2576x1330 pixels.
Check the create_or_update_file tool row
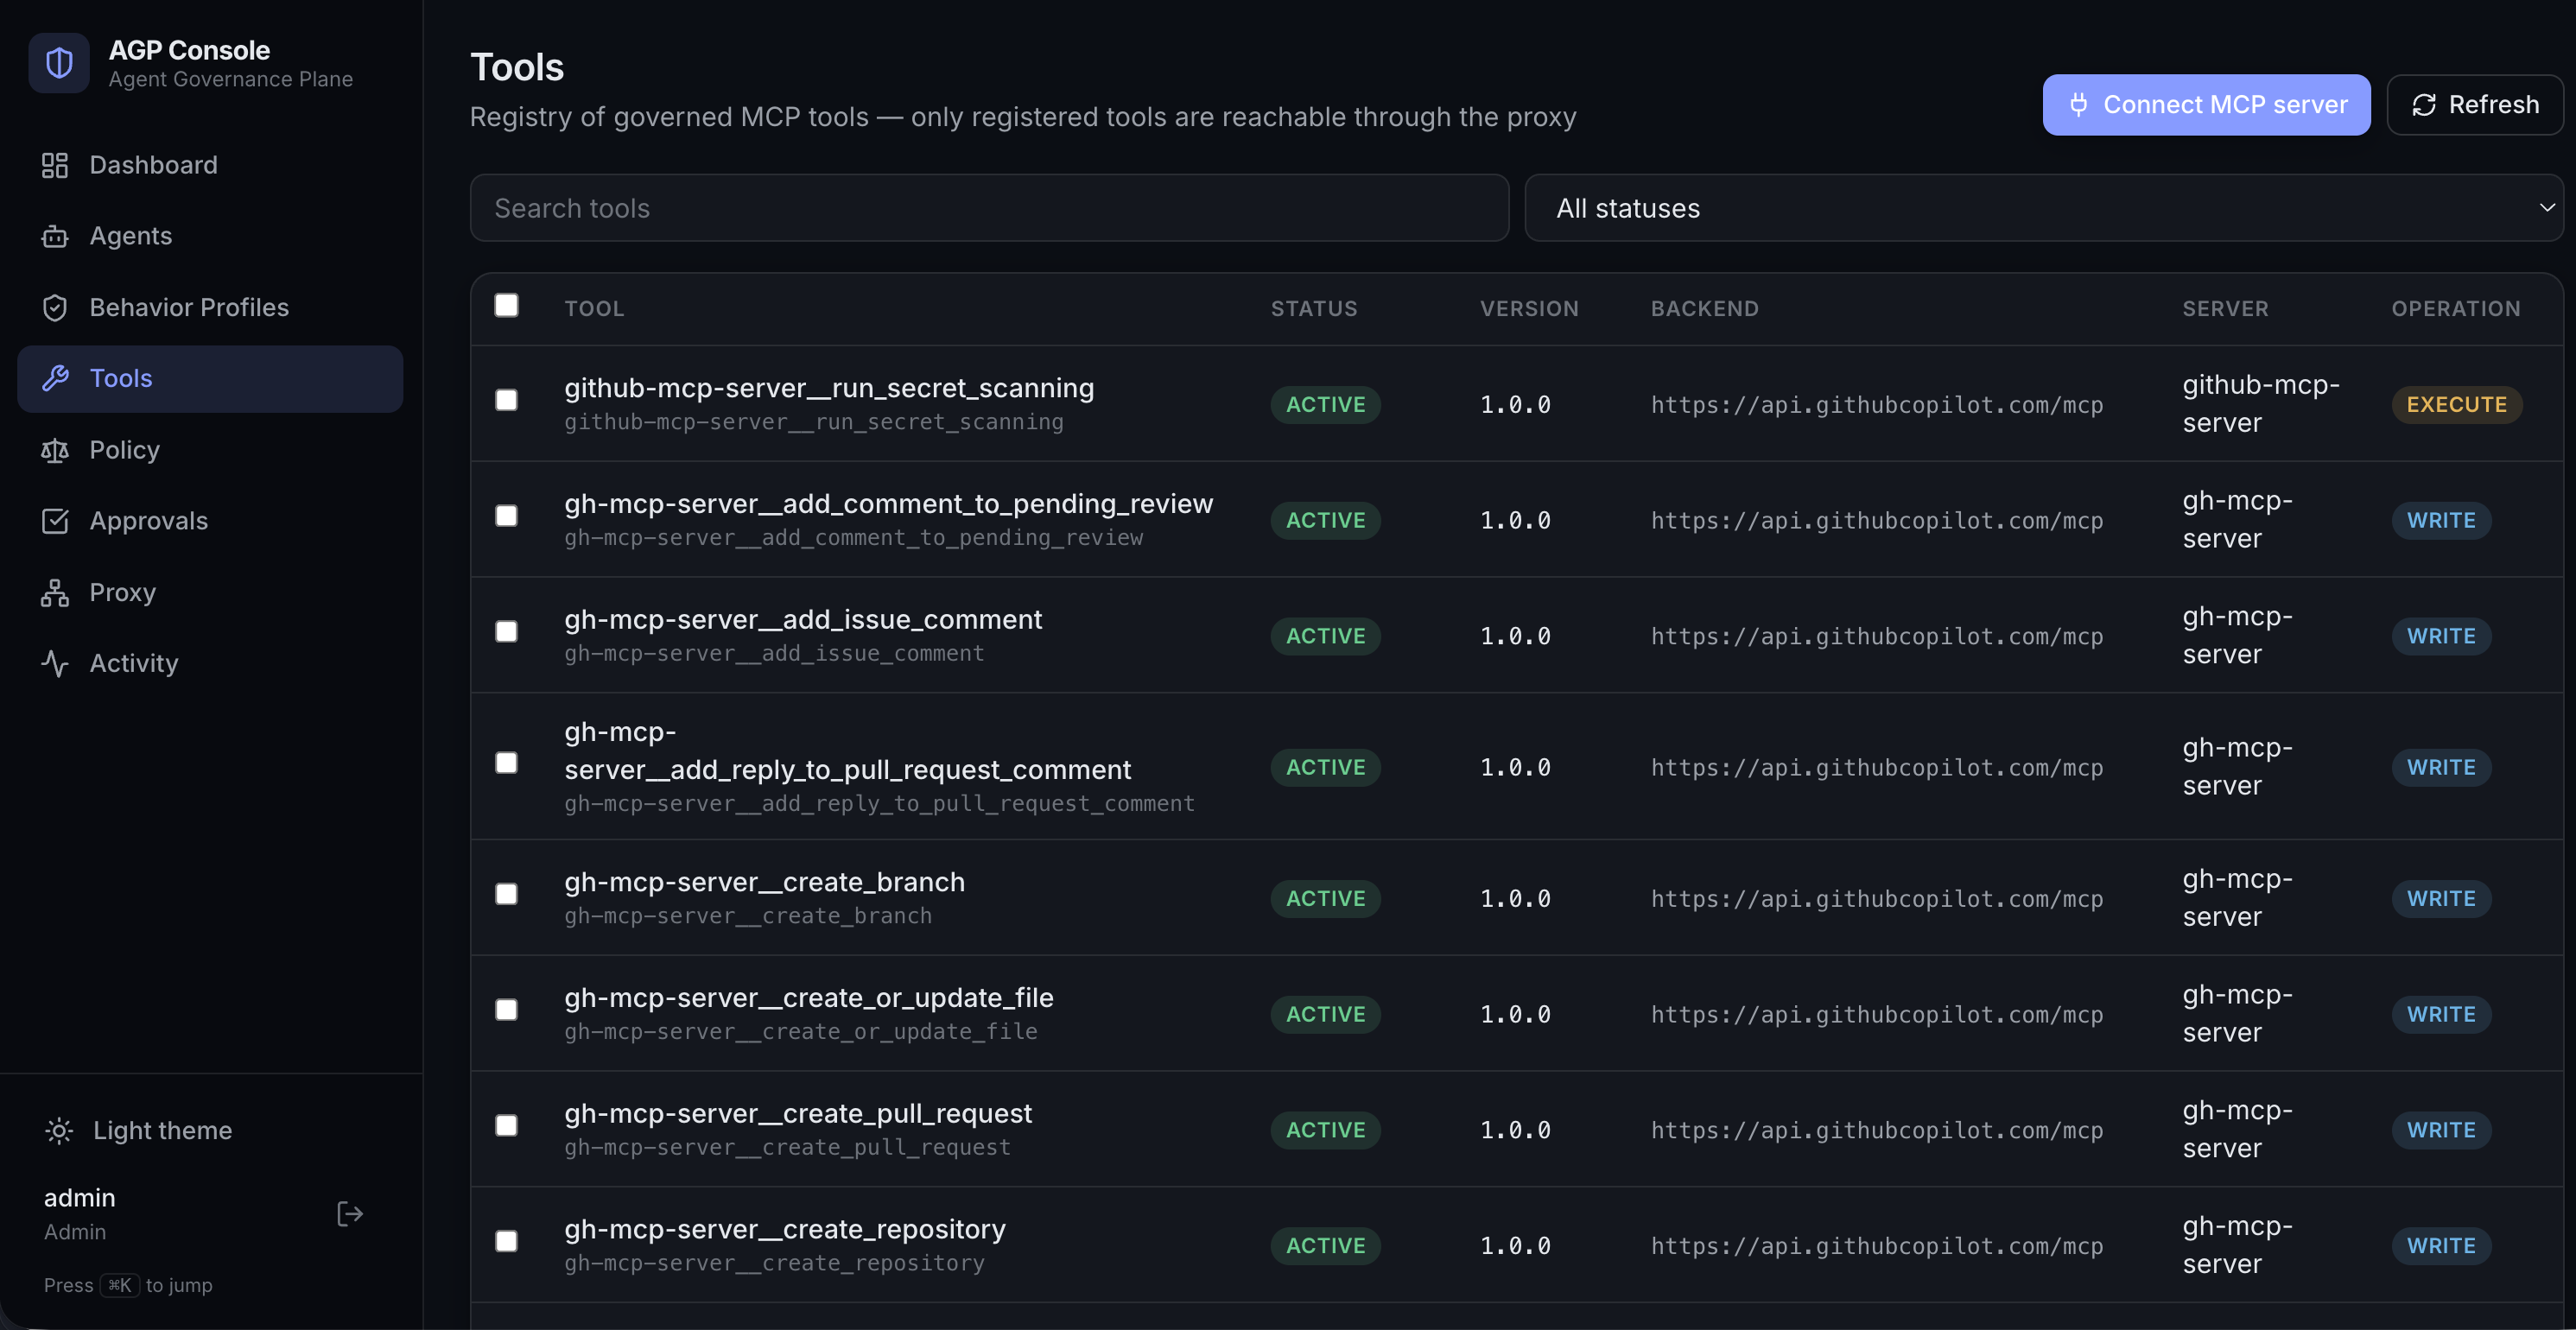[507, 1010]
